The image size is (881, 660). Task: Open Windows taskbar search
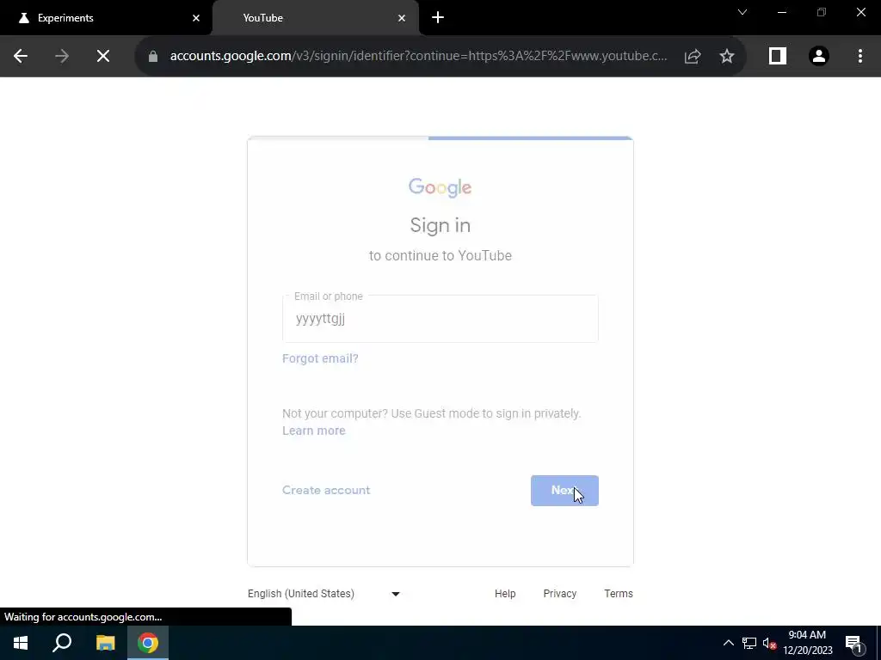[x=62, y=643]
